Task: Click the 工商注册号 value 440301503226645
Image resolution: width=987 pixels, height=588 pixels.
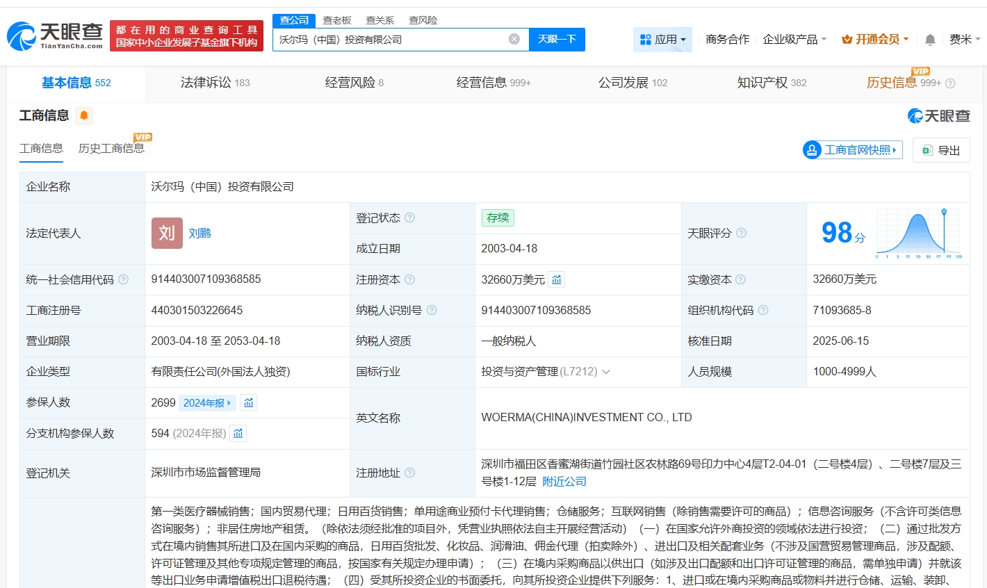Action: tap(197, 310)
